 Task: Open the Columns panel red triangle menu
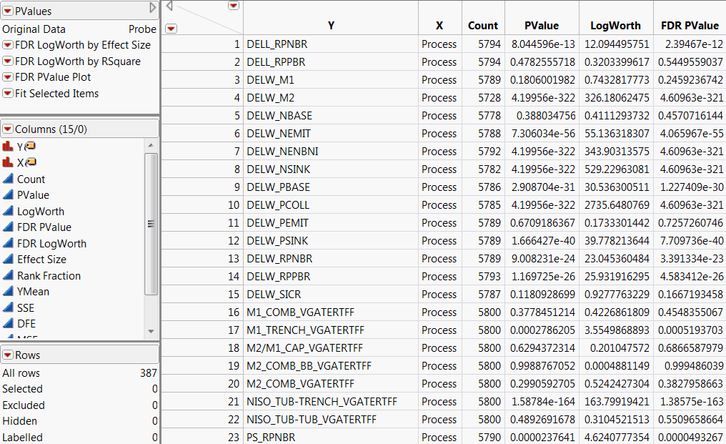7,129
